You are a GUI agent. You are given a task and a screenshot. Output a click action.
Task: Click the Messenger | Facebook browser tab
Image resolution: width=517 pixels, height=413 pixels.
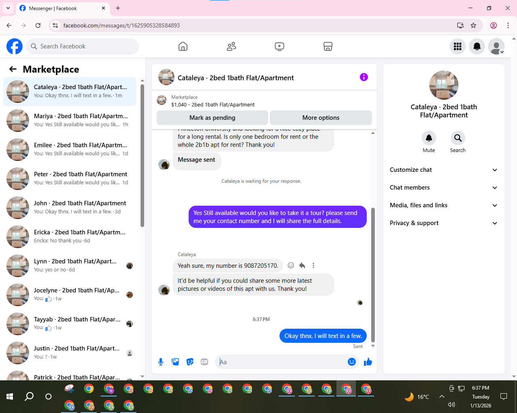[63, 8]
